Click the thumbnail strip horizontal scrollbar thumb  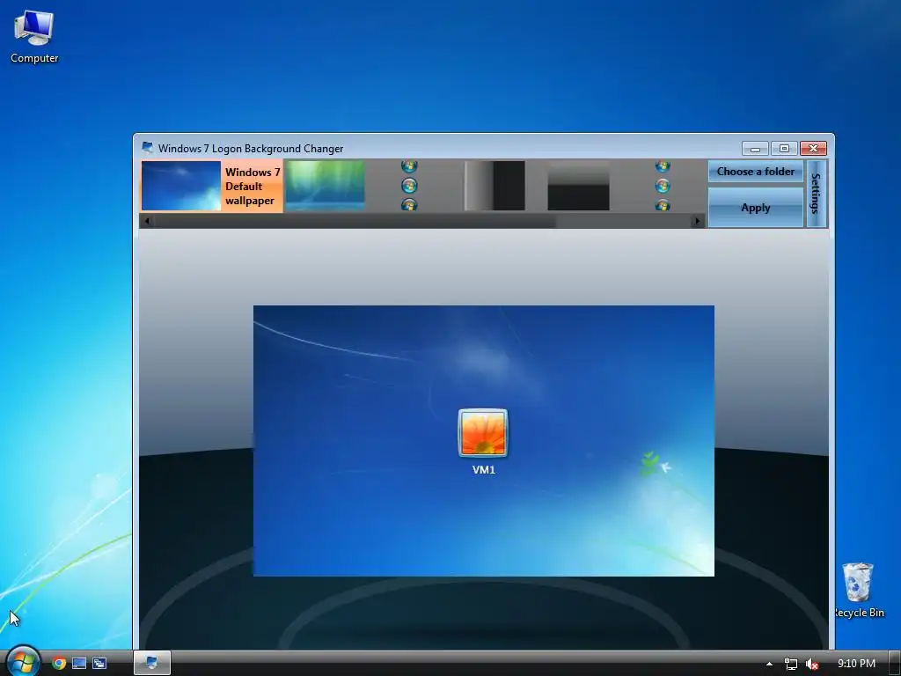pyautogui.click(x=355, y=221)
